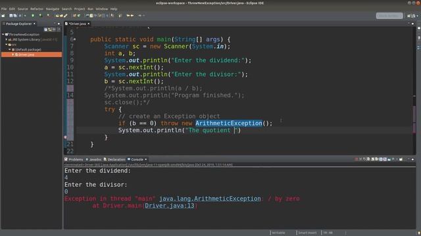Toggle Link with Editor in Package Explorer
Screen dimensions: 421x236
pyautogui.click(x=50, y=29)
